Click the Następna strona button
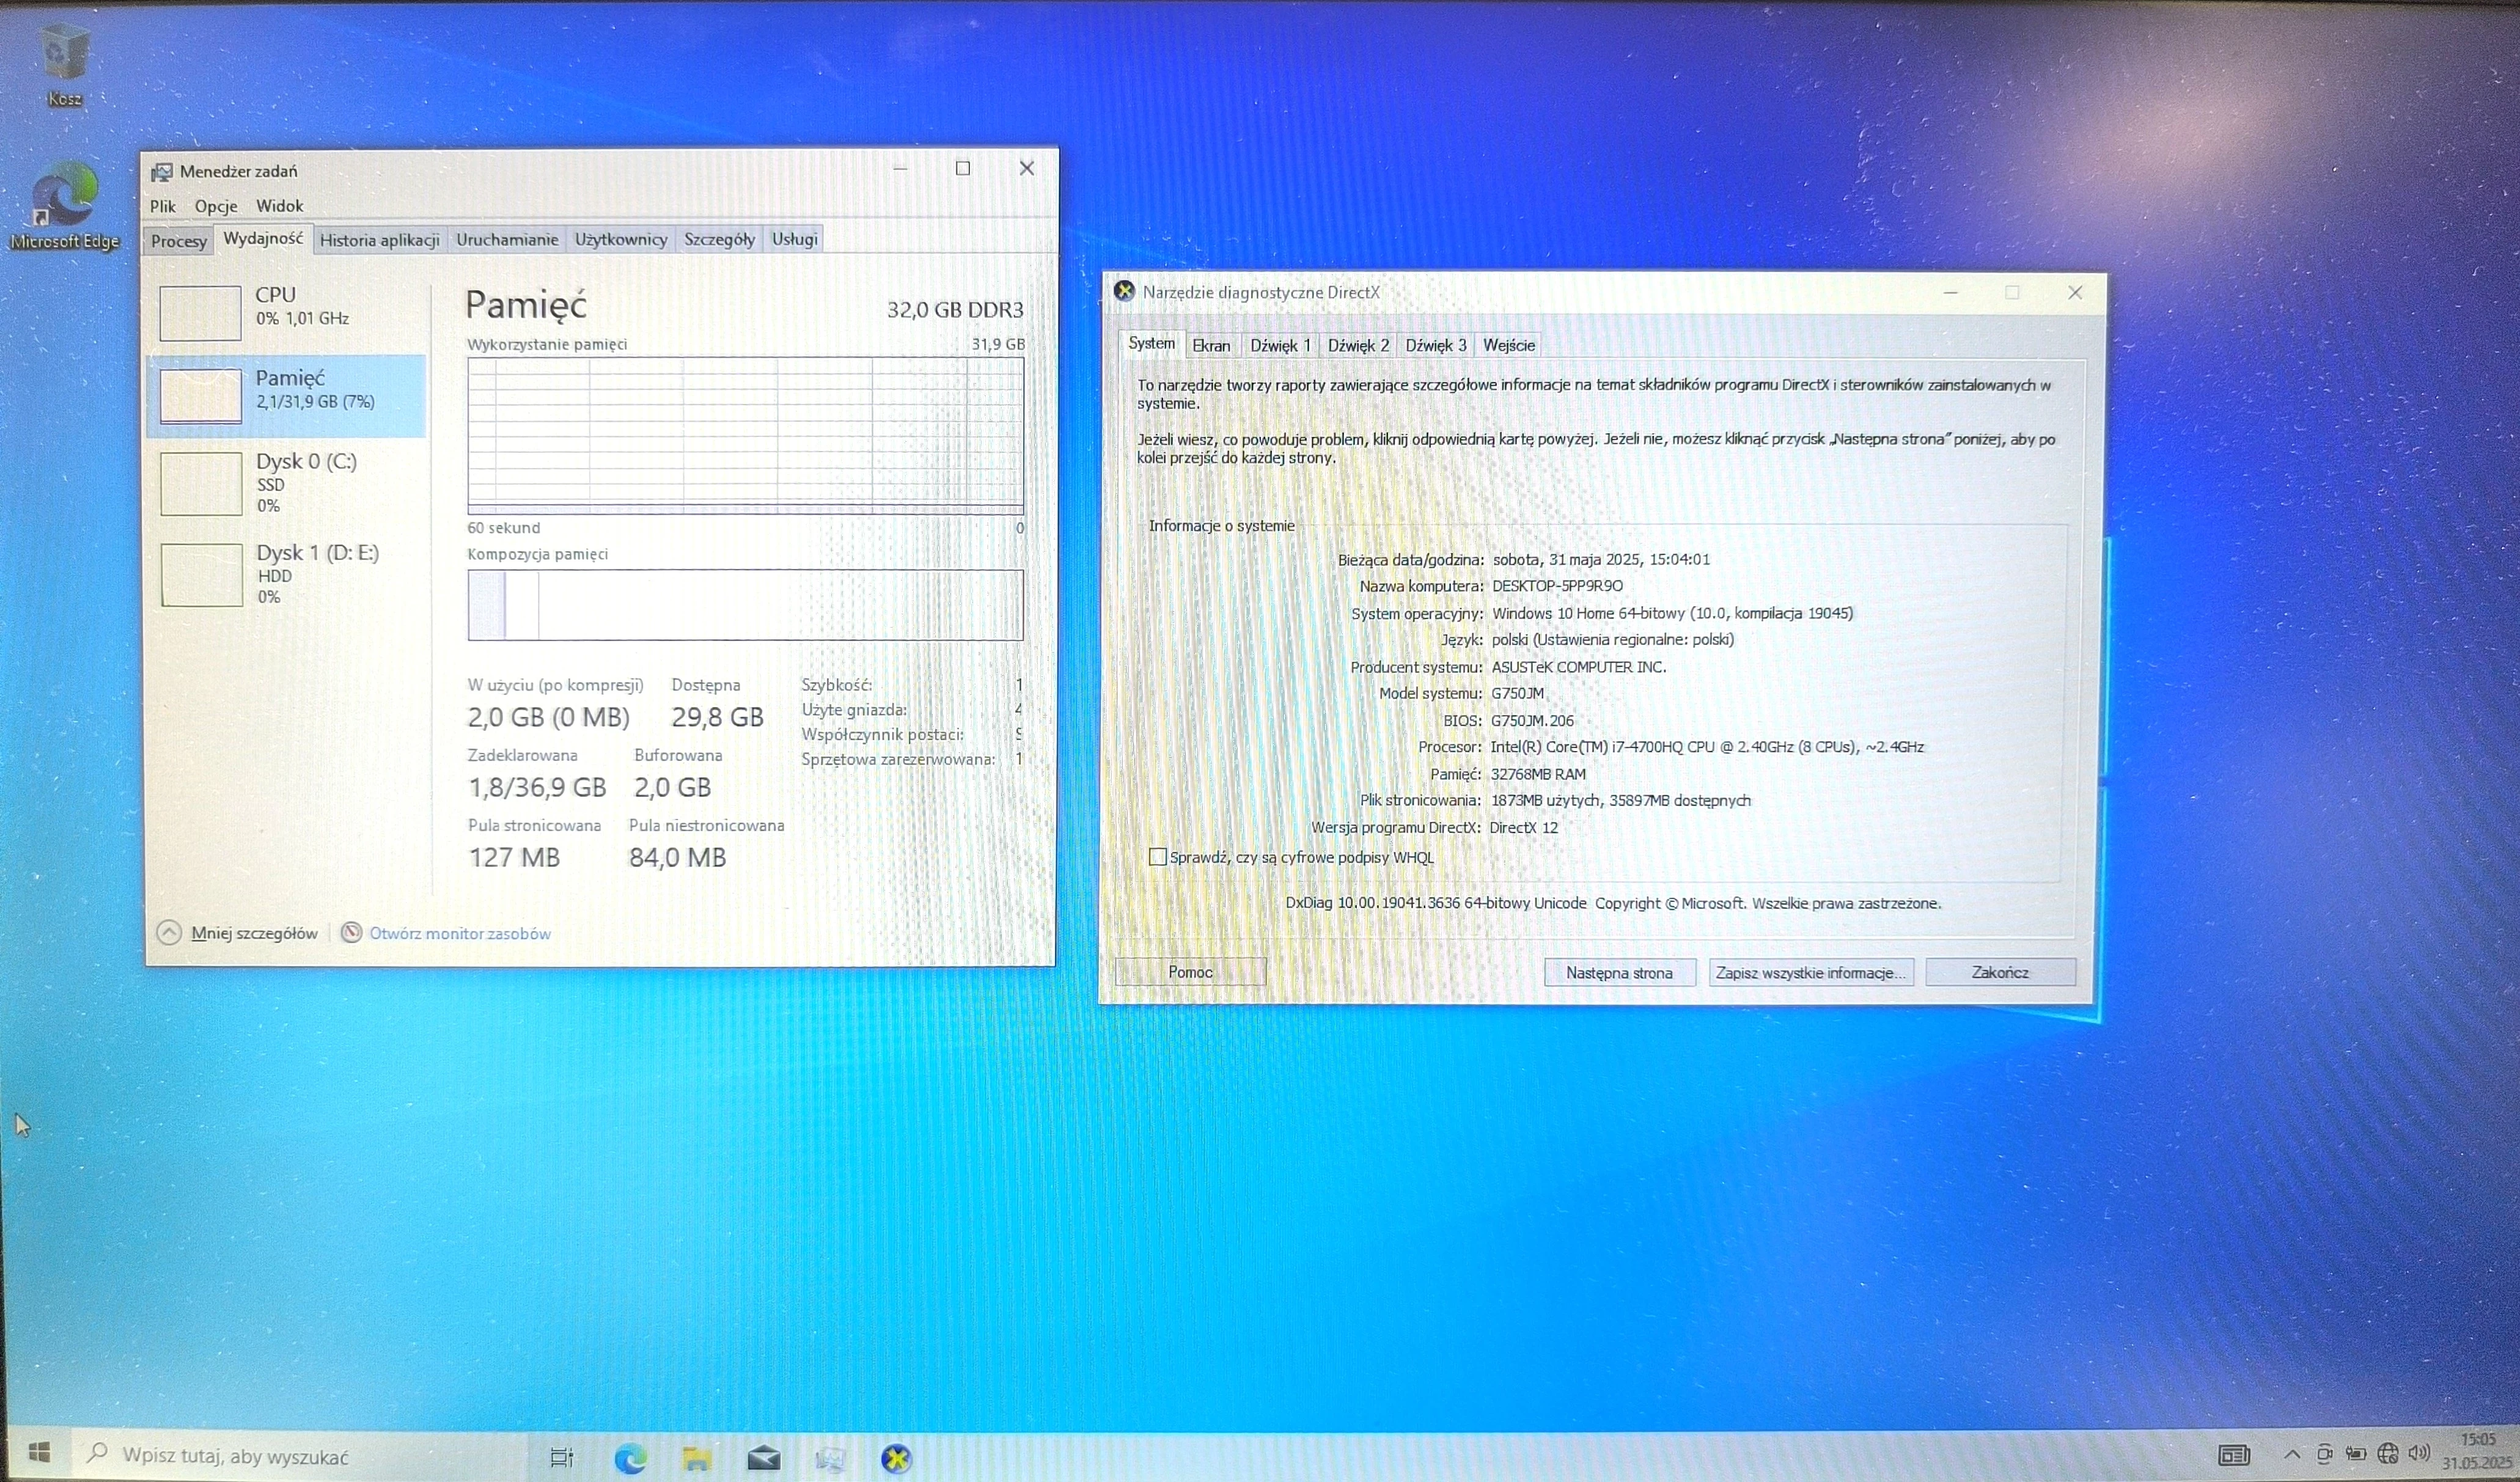Image resolution: width=2520 pixels, height=1482 pixels. coord(1619,972)
